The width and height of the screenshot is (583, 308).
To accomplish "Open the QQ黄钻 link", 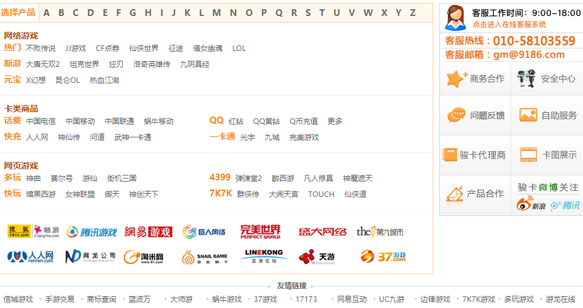I will tap(266, 121).
